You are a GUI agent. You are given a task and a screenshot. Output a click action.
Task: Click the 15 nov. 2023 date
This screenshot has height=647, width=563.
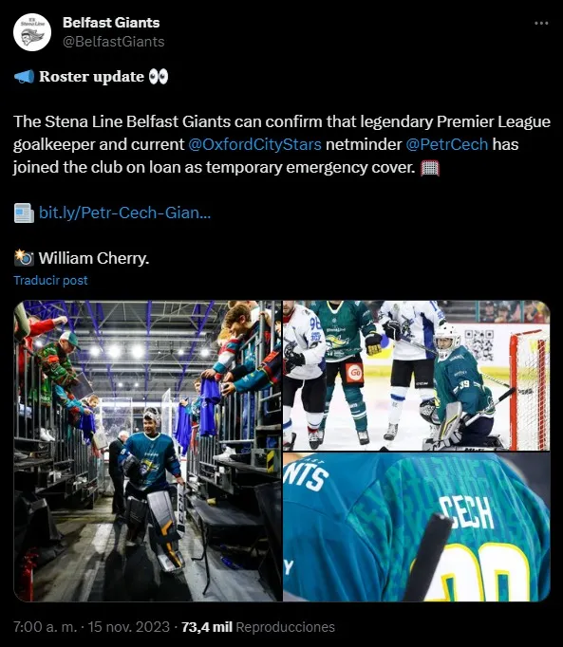(x=129, y=627)
